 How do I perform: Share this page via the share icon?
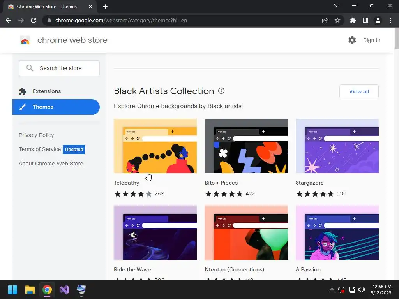click(325, 20)
